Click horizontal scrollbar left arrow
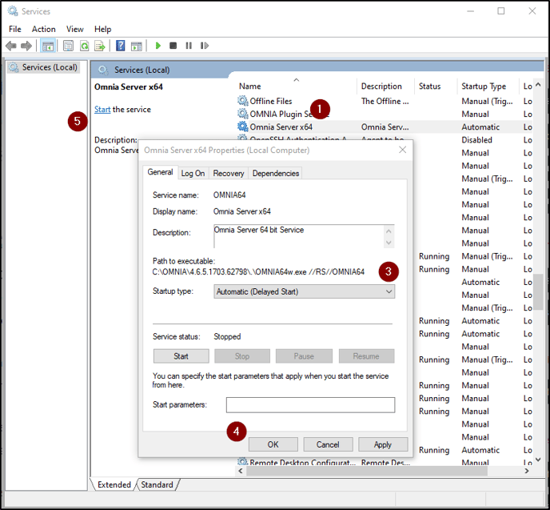Image resolution: width=550 pixels, height=510 pixels. coord(241,471)
